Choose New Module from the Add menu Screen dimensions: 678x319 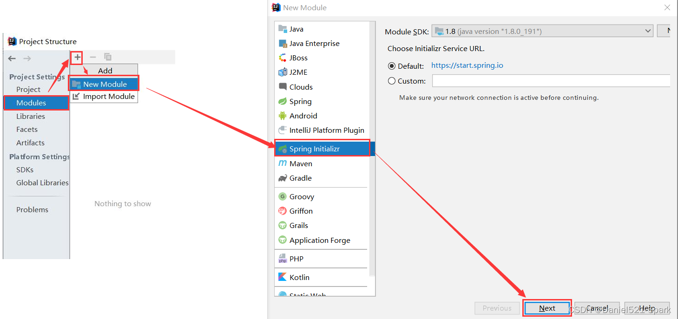pyautogui.click(x=104, y=84)
